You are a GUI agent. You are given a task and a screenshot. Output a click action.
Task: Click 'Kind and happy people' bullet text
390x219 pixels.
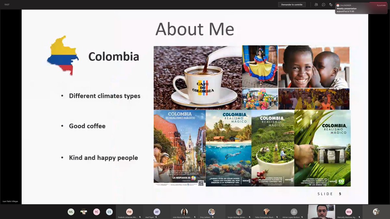103,158
